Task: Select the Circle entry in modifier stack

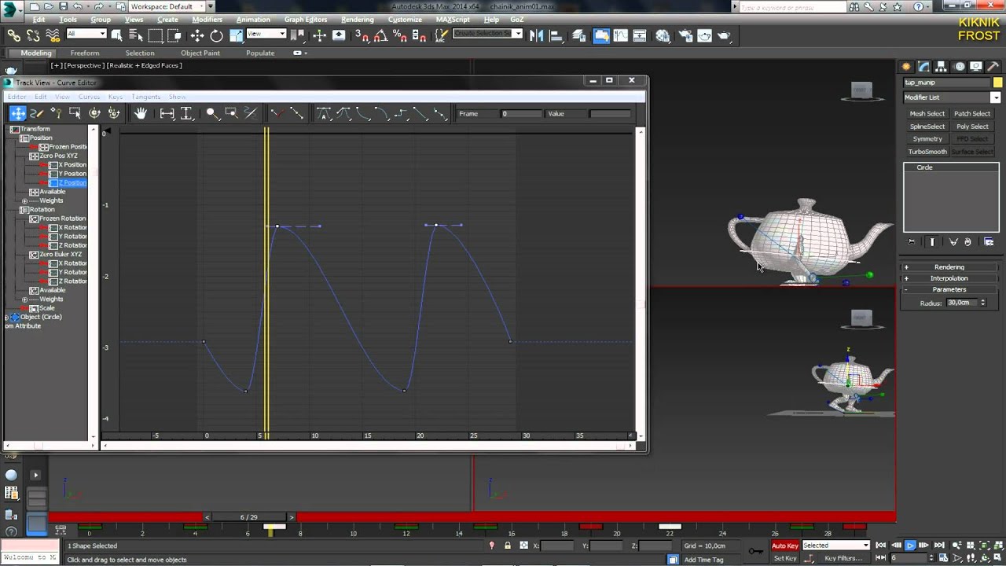Action: tap(924, 167)
